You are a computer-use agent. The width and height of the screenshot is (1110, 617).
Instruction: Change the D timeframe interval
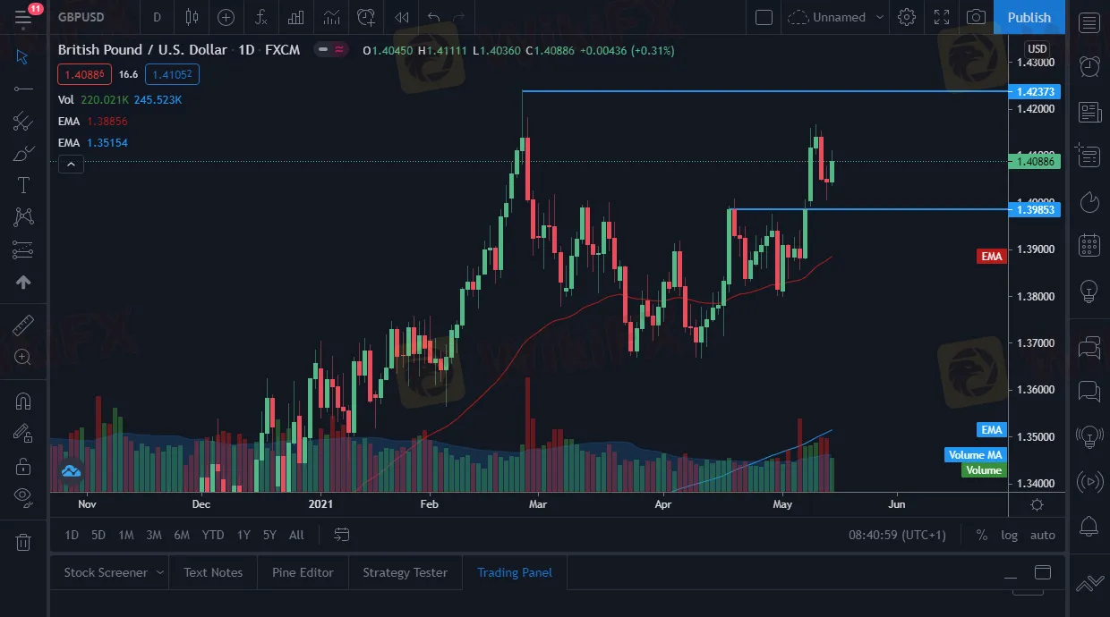point(158,17)
